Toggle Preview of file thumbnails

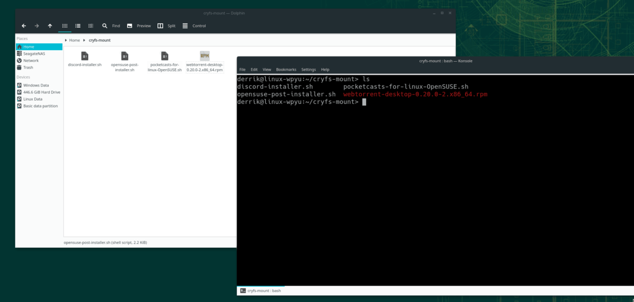[x=139, y=25]
